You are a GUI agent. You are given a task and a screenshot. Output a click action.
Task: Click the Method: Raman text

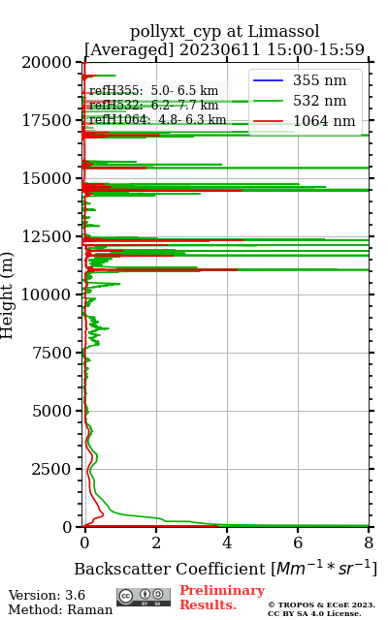(x=60, y=609)
